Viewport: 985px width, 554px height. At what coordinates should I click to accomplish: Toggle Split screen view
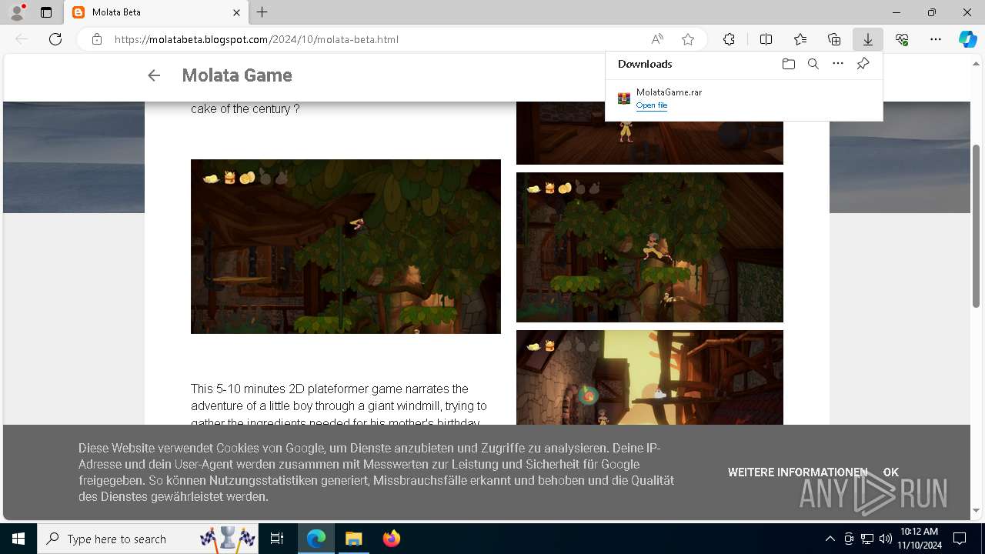point(766,39)
